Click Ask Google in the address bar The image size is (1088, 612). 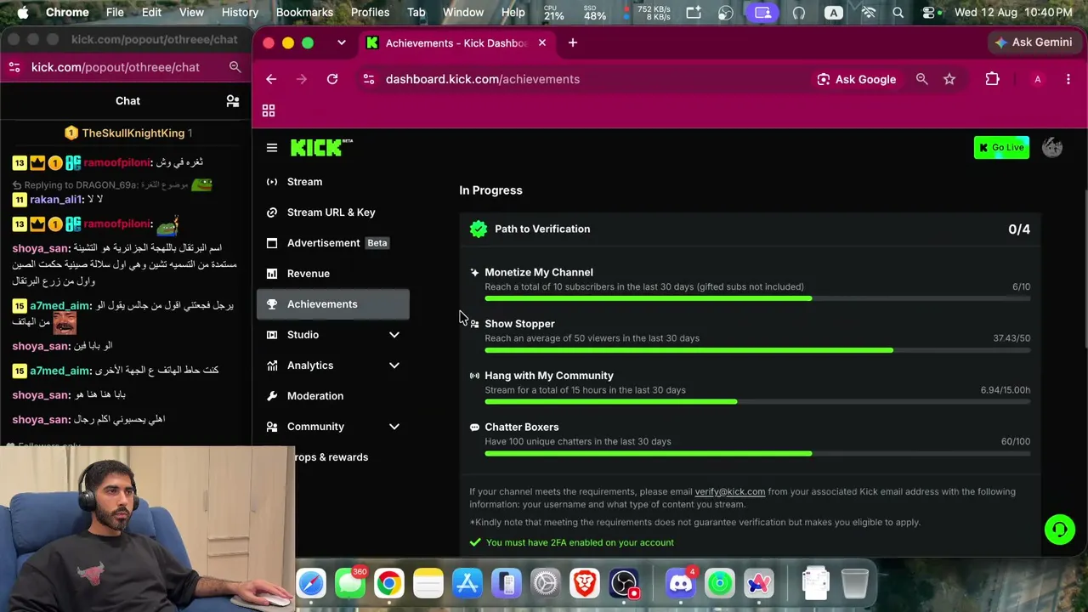point(857,79)
